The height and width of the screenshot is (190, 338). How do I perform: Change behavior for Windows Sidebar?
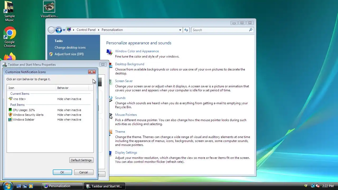click(69, 120)
